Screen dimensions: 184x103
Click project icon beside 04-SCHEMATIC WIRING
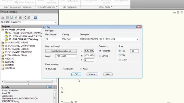3,43
